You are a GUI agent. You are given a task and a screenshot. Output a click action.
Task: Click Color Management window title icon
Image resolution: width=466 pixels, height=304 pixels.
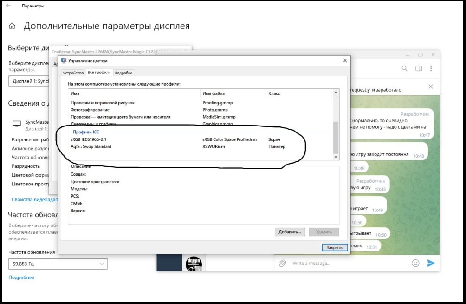[x=64, y=61]
